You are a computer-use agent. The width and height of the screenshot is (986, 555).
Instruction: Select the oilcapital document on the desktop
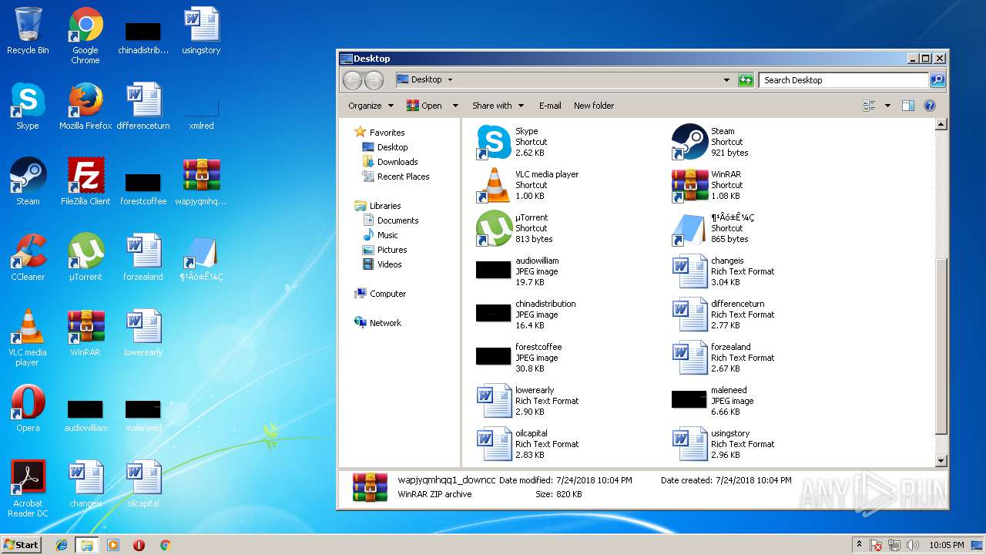(143, 484)
